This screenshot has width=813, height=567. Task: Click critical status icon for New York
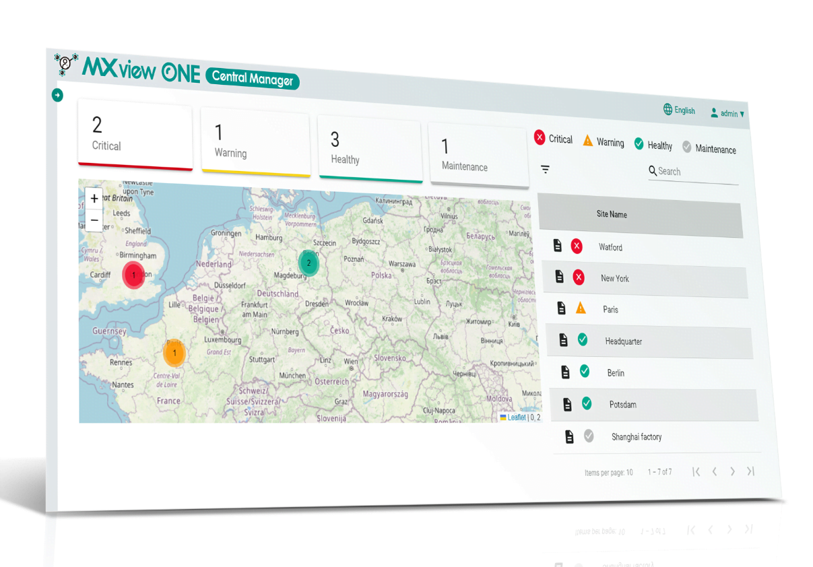[579, 277]
